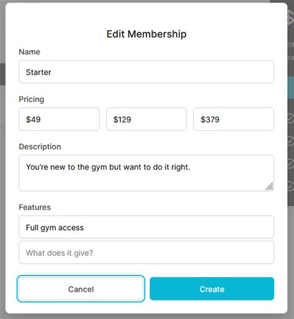294x319 pixels.
Task: Click the 'What does it give?' field
Action: [x=146, y=252]
